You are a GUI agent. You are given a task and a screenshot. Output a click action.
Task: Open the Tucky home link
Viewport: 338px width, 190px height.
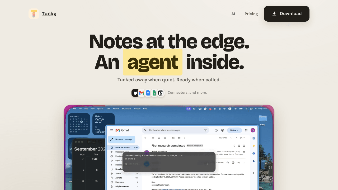coord(49,14)
